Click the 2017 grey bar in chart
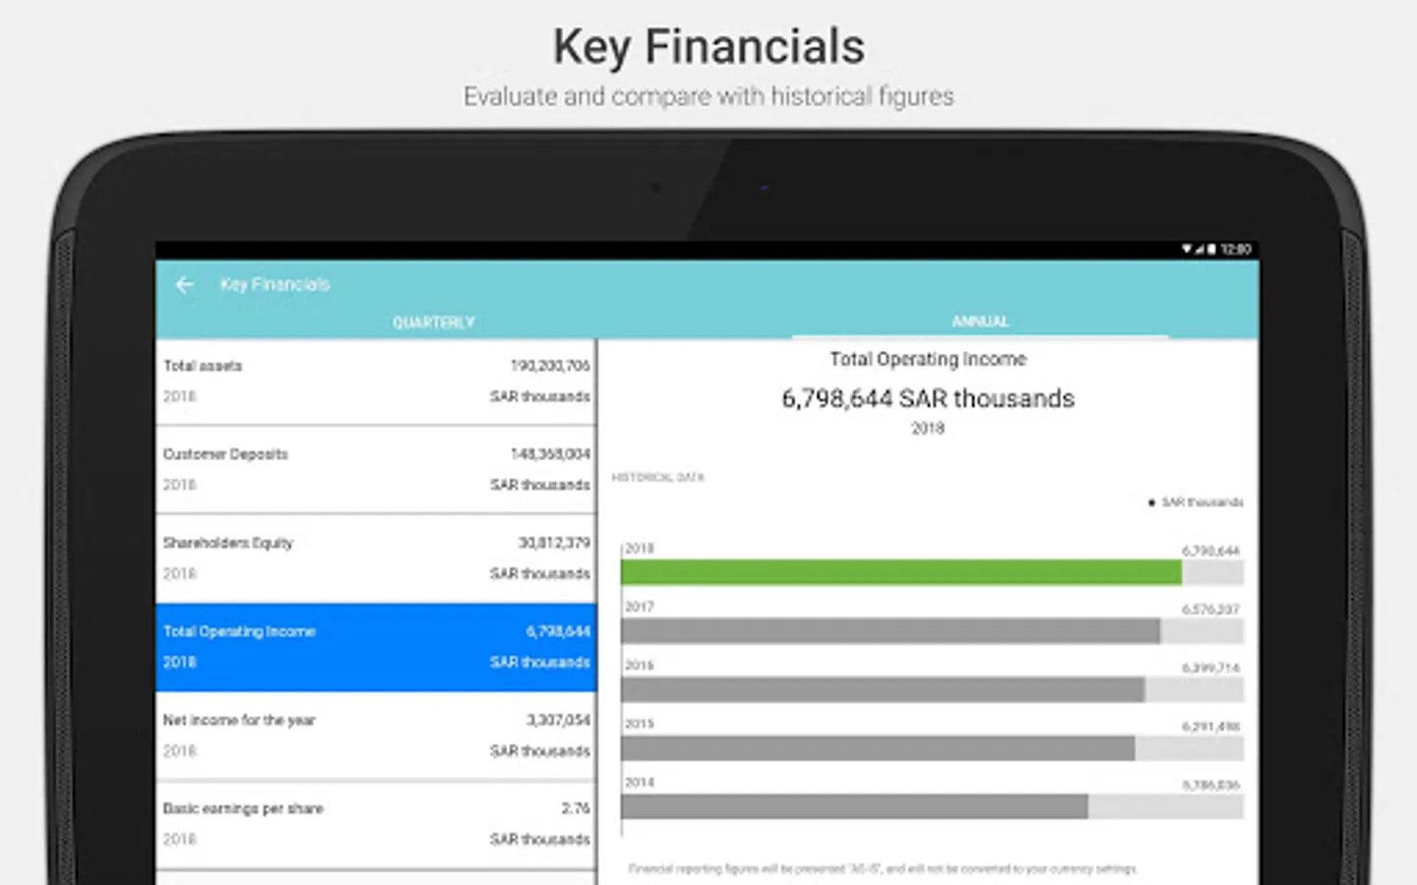 point(891,631)
